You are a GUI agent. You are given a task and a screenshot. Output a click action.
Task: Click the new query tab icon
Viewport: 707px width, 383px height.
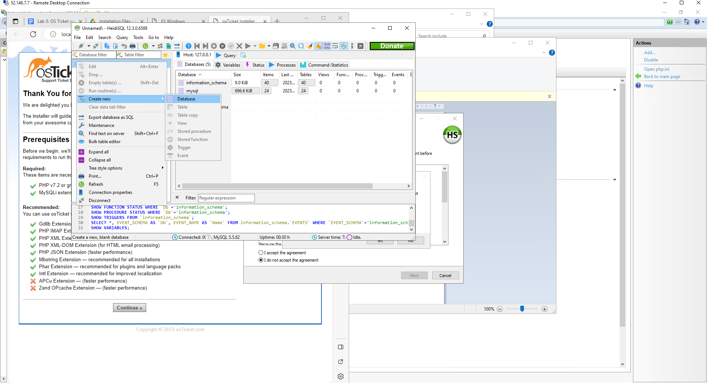point(243,55)
